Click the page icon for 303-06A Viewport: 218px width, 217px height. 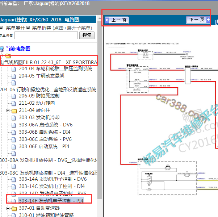14,125
